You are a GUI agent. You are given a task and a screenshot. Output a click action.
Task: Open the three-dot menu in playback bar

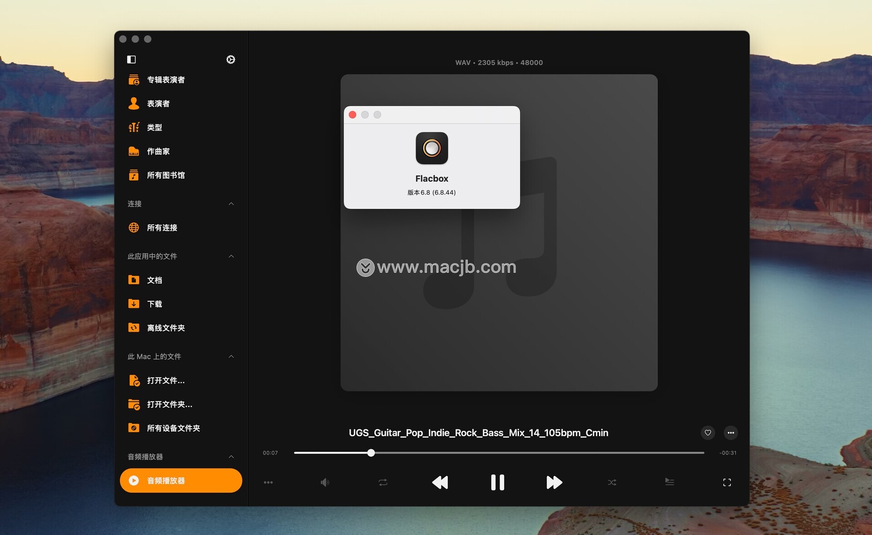[x=268, y=482]
